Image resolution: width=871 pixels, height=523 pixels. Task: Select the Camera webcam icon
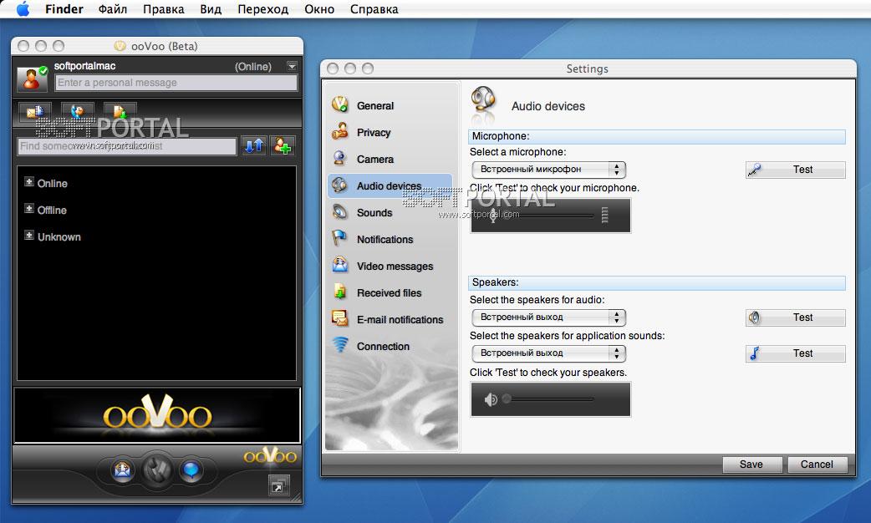pos(340,158)
